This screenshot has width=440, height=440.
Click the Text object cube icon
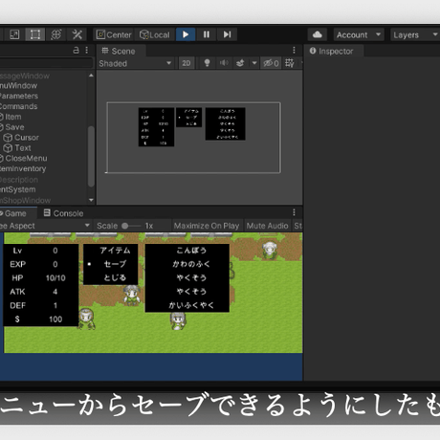coord(8,148)
